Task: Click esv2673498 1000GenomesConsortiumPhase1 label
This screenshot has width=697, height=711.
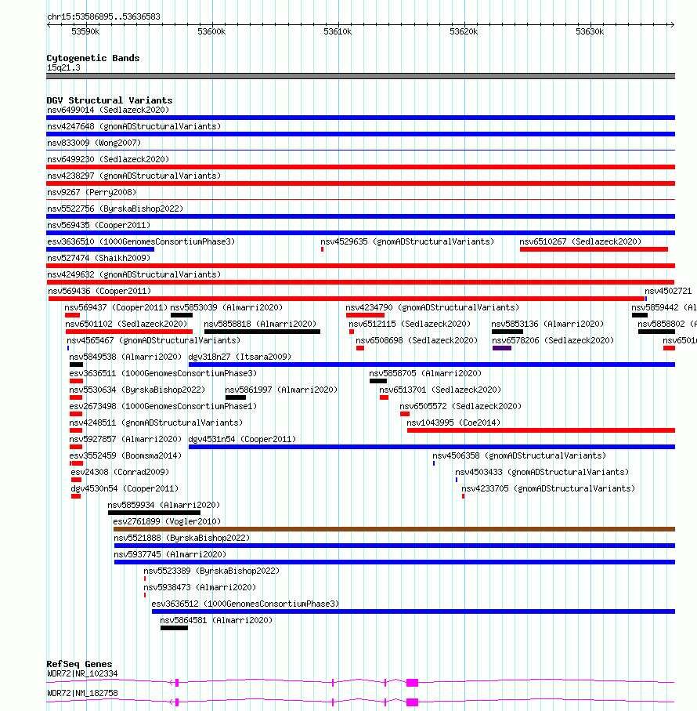Action: (163, 406)
